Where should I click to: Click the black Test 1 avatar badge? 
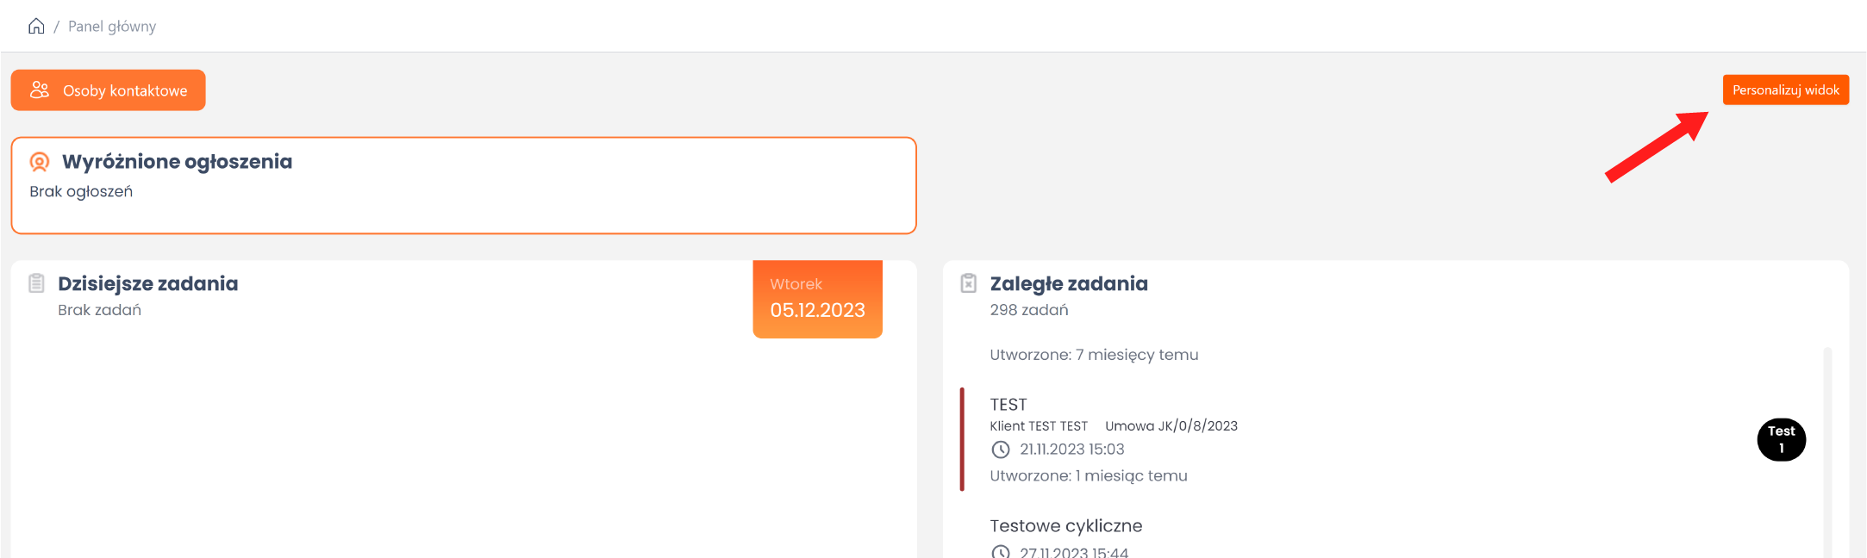tap(1781, 439)
